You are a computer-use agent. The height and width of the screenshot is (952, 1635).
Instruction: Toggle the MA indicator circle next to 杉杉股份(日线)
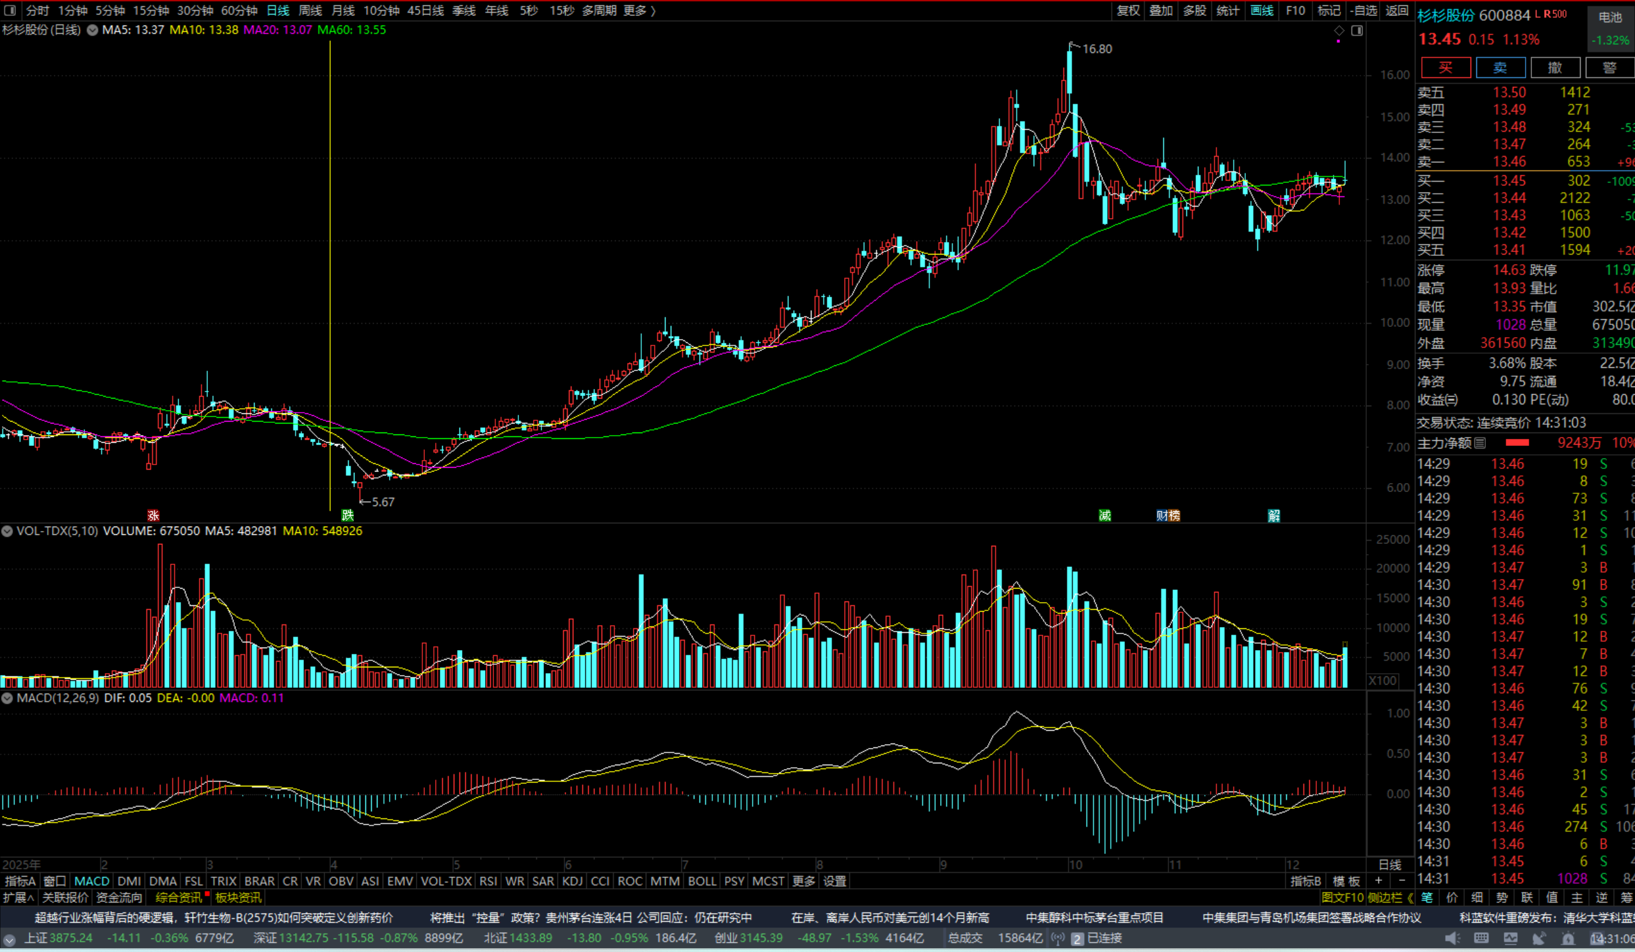click(x=92, y=30)
